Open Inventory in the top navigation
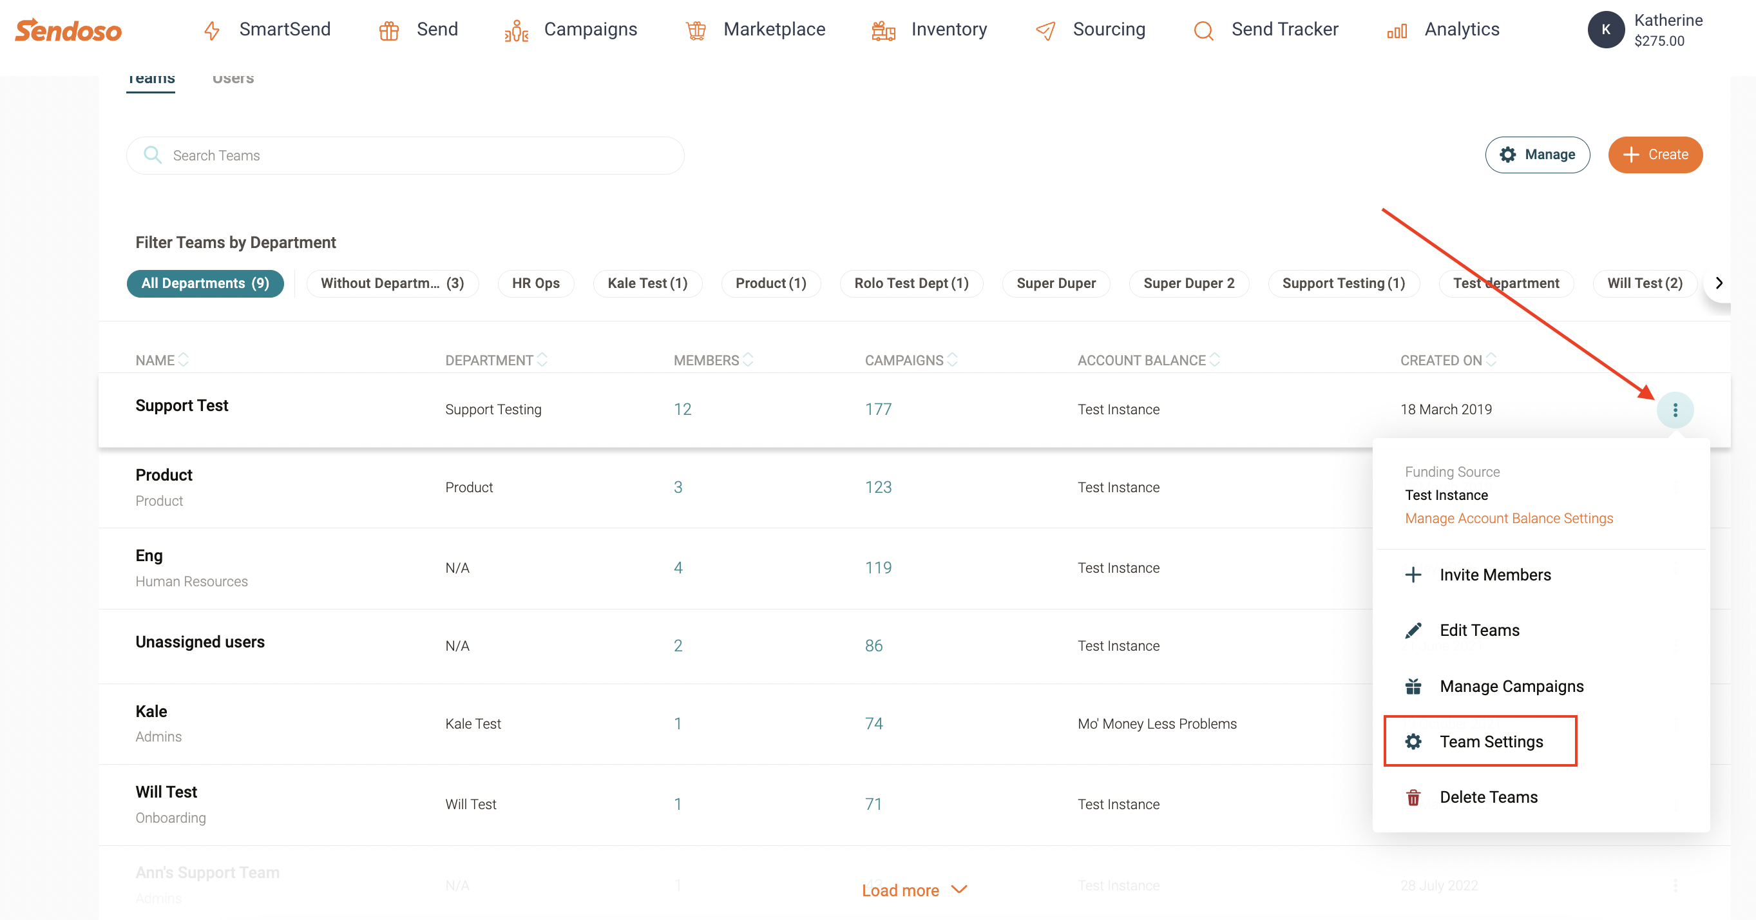1756x920 pixels. pyautogui.click(x=949, y=30)
